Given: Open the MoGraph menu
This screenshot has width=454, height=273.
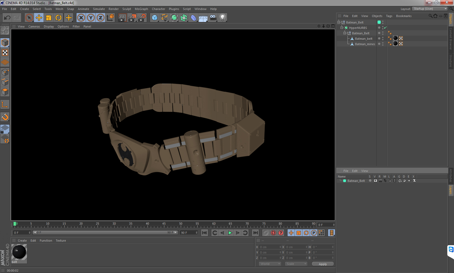Looking at the screenshot, I should pos(141,9).
